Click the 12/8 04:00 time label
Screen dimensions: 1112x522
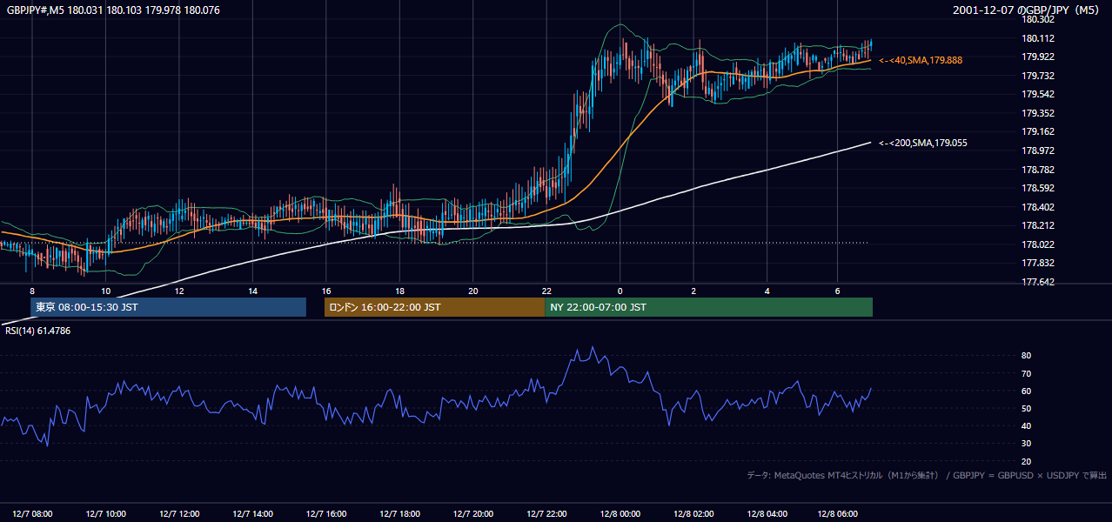coord(767,514)
